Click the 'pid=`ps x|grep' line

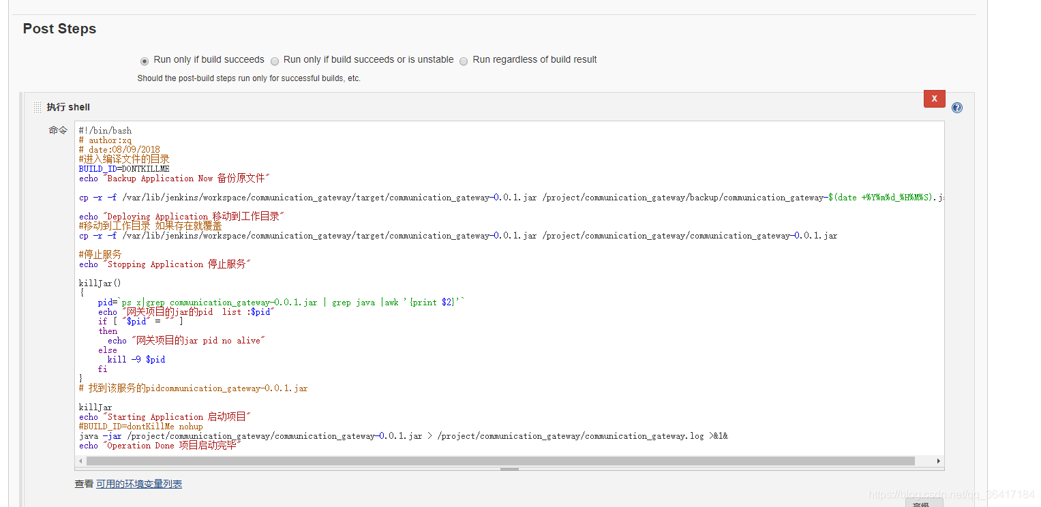282,303
